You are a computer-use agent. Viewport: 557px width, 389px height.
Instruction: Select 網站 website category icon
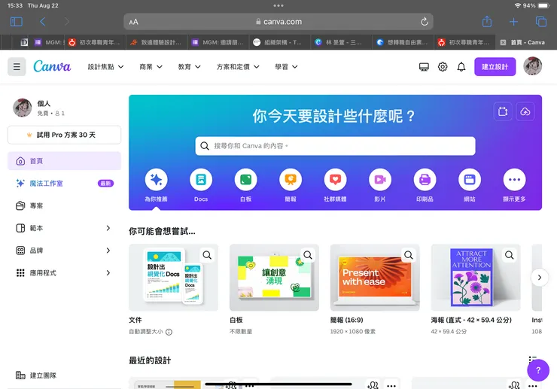[x=470, y=180]
